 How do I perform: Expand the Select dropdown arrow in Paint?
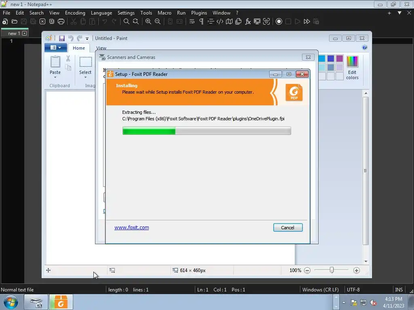tap(85, 77)
